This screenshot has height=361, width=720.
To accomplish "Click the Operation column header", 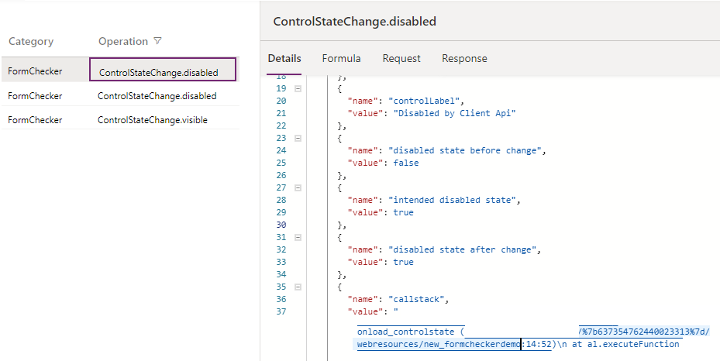I will (122, 41).
